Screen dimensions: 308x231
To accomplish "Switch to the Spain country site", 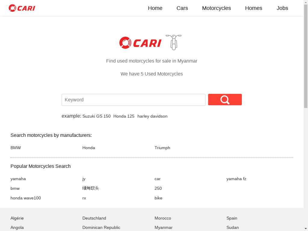I will [232, 218].
